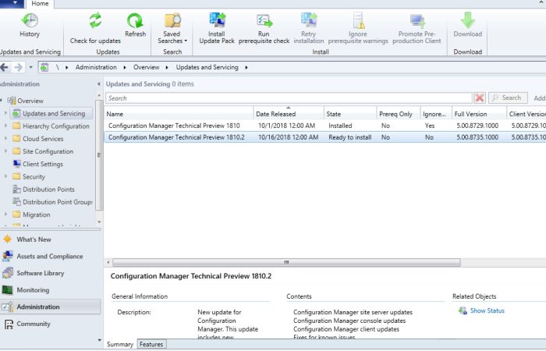Viewport: 546px width, 351px height.
Task: Open What's New workspace
Action: pyautogui.click(x=34, y=239)
